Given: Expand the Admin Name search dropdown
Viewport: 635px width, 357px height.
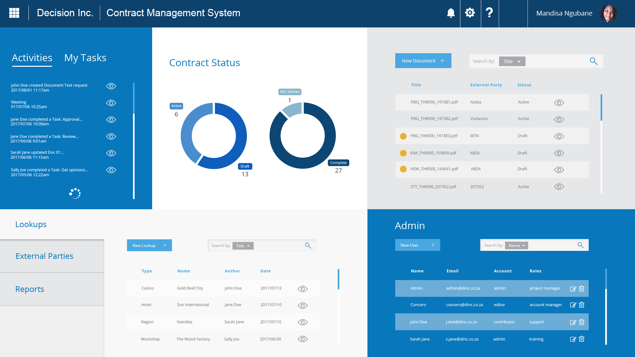Looking at the screenshot, I should 516,246.
